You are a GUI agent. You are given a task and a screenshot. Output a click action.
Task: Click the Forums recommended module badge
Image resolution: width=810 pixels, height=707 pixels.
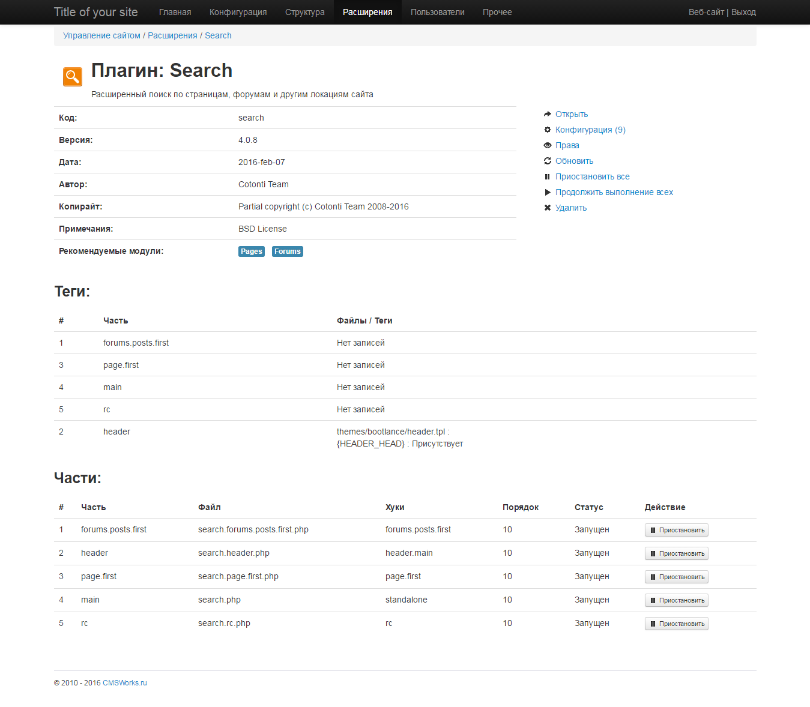pyautogui.click(x=287, y=251)
